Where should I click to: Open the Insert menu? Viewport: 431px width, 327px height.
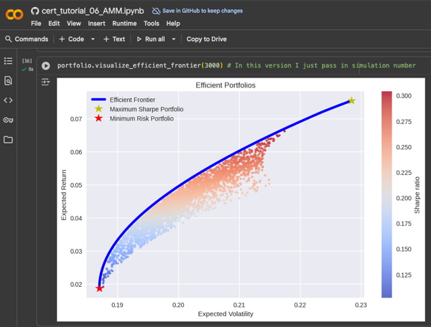click(x=96, y=24)
